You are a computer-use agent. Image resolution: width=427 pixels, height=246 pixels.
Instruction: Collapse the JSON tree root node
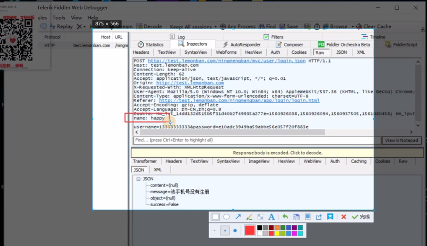pyautogui.click(x=138, y=179)
